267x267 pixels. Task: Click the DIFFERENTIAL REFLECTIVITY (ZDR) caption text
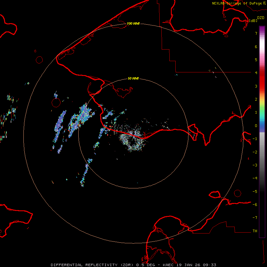click(x=93, y=265)
